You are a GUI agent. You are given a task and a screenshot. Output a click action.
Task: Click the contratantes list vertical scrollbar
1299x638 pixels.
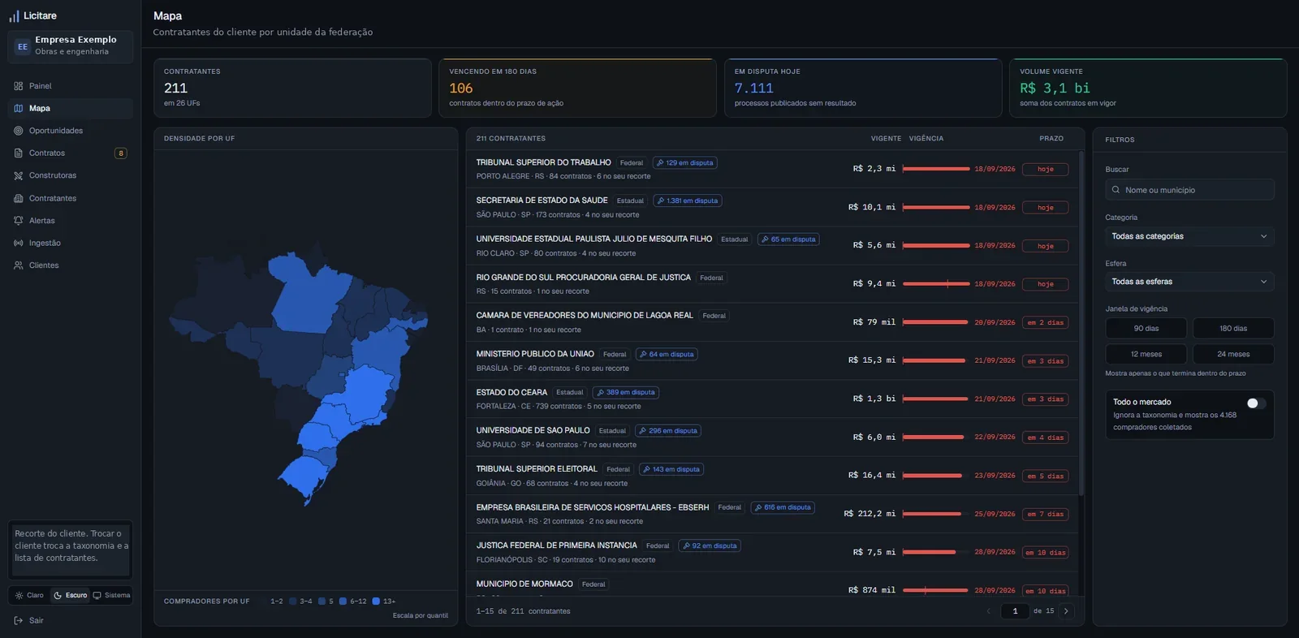tap(1081, 323)
